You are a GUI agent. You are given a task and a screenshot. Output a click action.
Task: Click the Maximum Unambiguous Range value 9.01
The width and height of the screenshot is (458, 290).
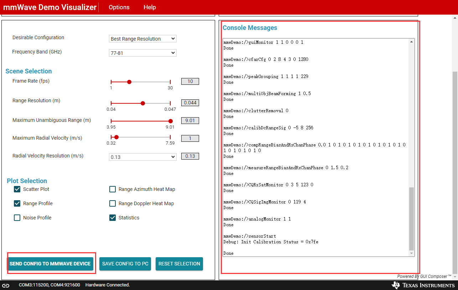click(190, 120)
